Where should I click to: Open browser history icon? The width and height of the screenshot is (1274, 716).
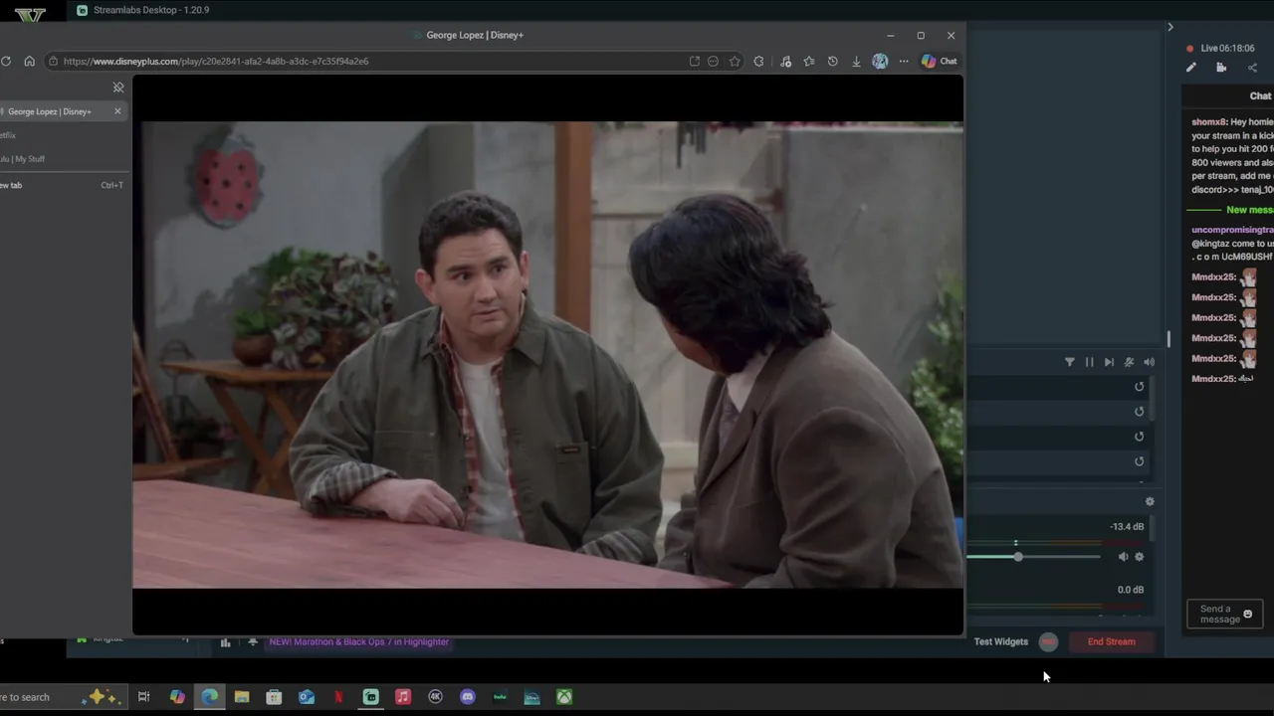pos(832,61)
